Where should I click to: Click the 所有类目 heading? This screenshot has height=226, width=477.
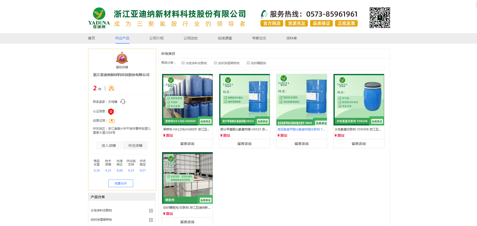click(168, 54)
